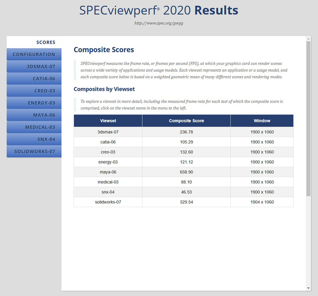Click the scrollbar down arrow

[x=308, y=288]
